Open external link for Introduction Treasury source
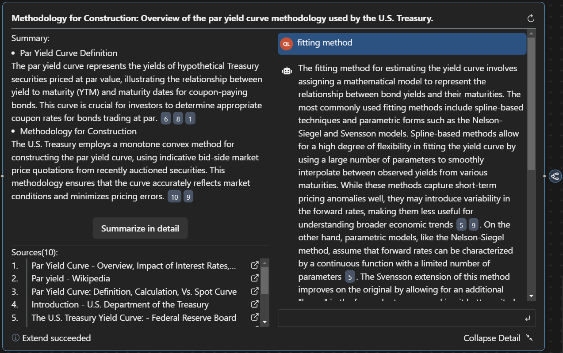This screenshot has width=563, height=353. (255, 304)
